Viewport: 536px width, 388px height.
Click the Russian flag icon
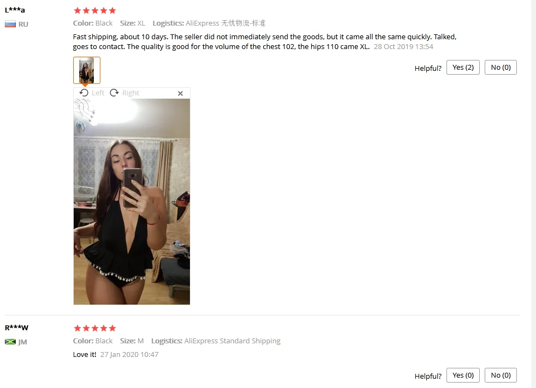coord(10,24)
